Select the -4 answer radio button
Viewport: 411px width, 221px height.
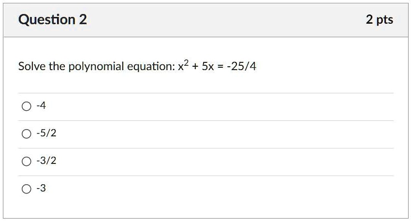[x=27, y=106]
